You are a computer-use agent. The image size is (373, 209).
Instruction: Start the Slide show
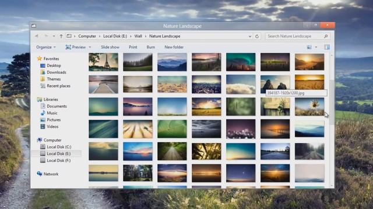[x=110, y=47]
